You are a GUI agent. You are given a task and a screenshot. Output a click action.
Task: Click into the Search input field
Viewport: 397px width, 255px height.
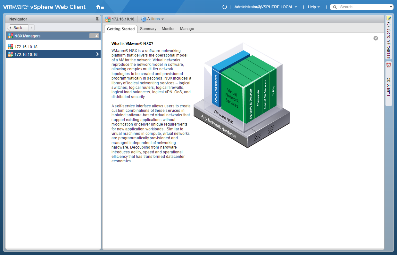point(362,7)
